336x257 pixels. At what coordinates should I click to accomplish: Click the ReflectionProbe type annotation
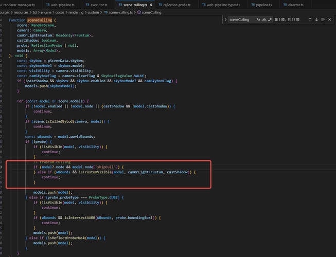(x=47, y=45)
